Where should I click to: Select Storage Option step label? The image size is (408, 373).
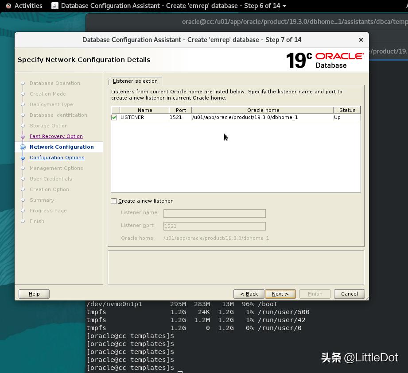coord(49,126)
